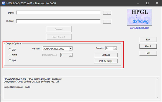The image size is (162, 102).
Task: Click the HPGL dxf/dwg logo image
Action: [x=139, y=17]
